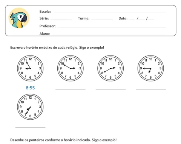Screen dimensions: 181x144
Task: Click the Escola blank line
Action: (110, 13)
